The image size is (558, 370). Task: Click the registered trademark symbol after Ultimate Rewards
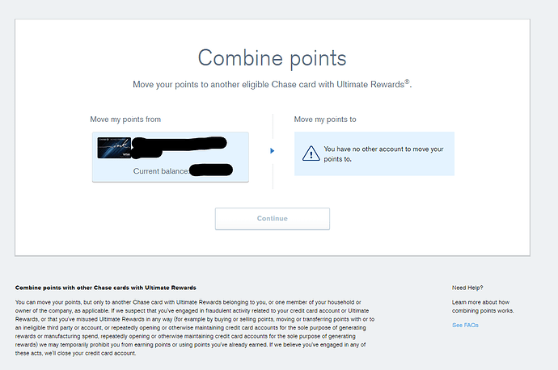click(x=407, y=81)
